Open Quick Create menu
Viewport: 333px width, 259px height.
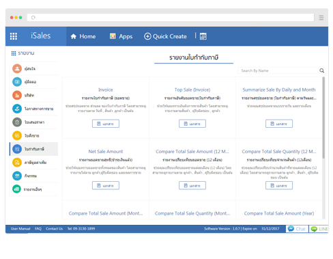point(165,36)
